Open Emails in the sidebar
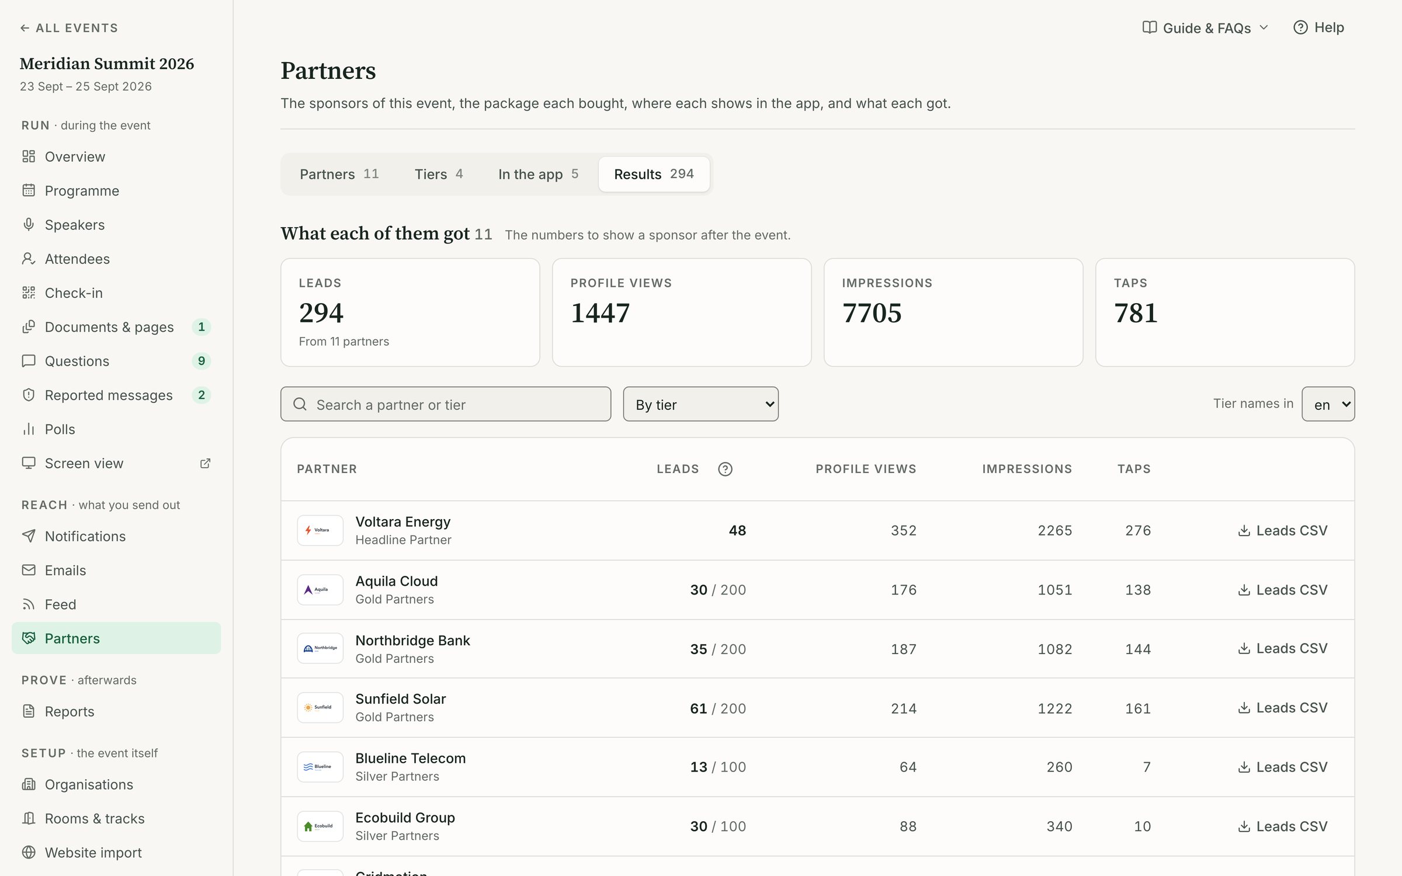 116,570
